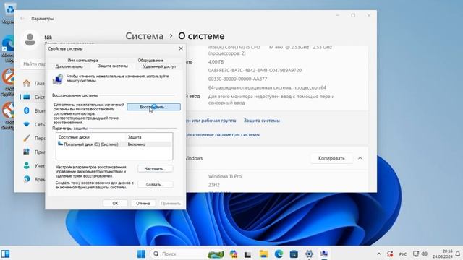Click the Включено protection status cell
This screenshot has width=463, height=260.
click(x=137, y=144)
